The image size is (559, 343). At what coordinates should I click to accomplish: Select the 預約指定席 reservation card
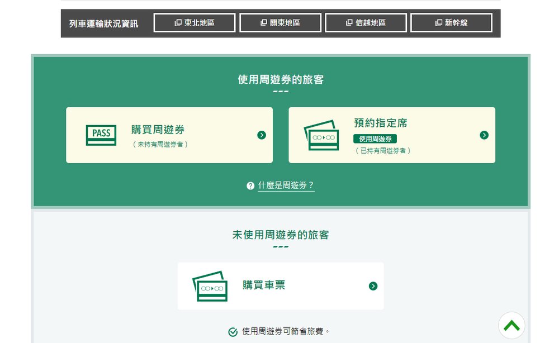[391, 135]
